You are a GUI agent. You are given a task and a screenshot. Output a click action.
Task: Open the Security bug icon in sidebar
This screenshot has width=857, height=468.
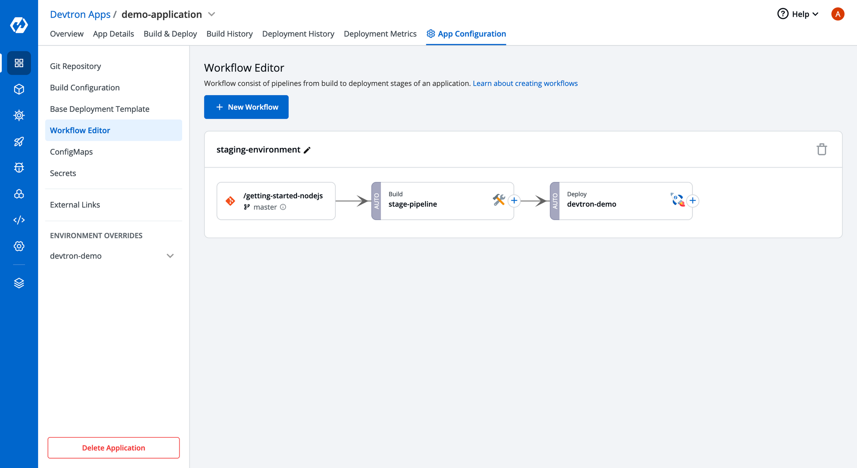click(x=19, y=167)
